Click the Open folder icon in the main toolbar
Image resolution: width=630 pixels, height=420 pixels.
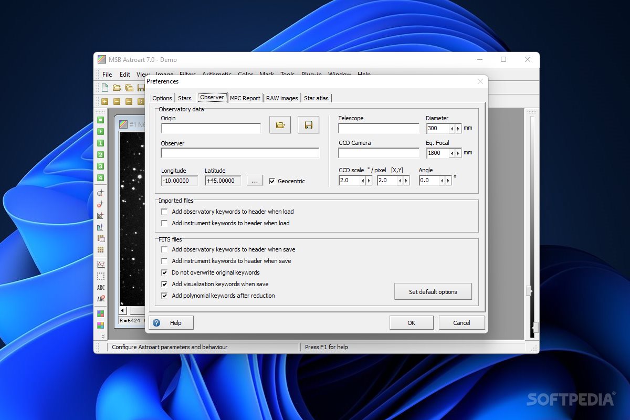pyautogui.click(x=117, y=88)
